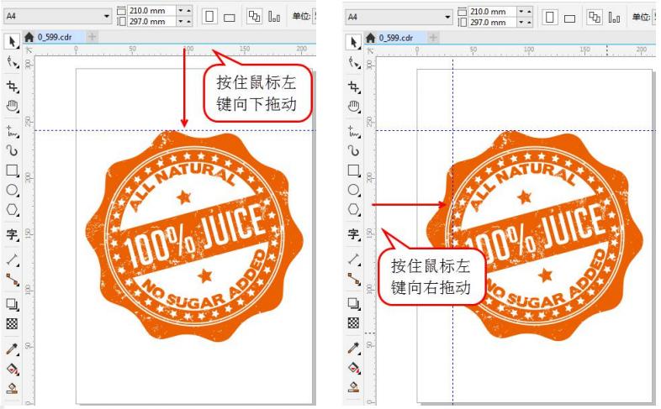Click the 210.0 mm width field, left window

click(151, 10)
